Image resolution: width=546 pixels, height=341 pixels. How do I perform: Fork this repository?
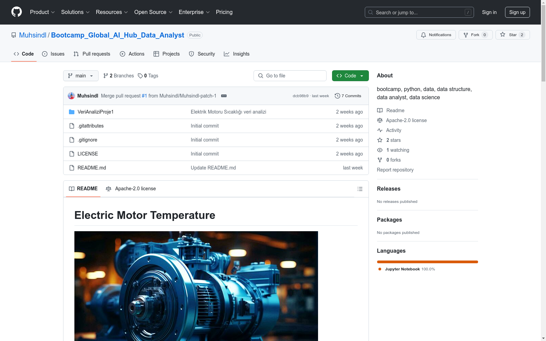475,35
